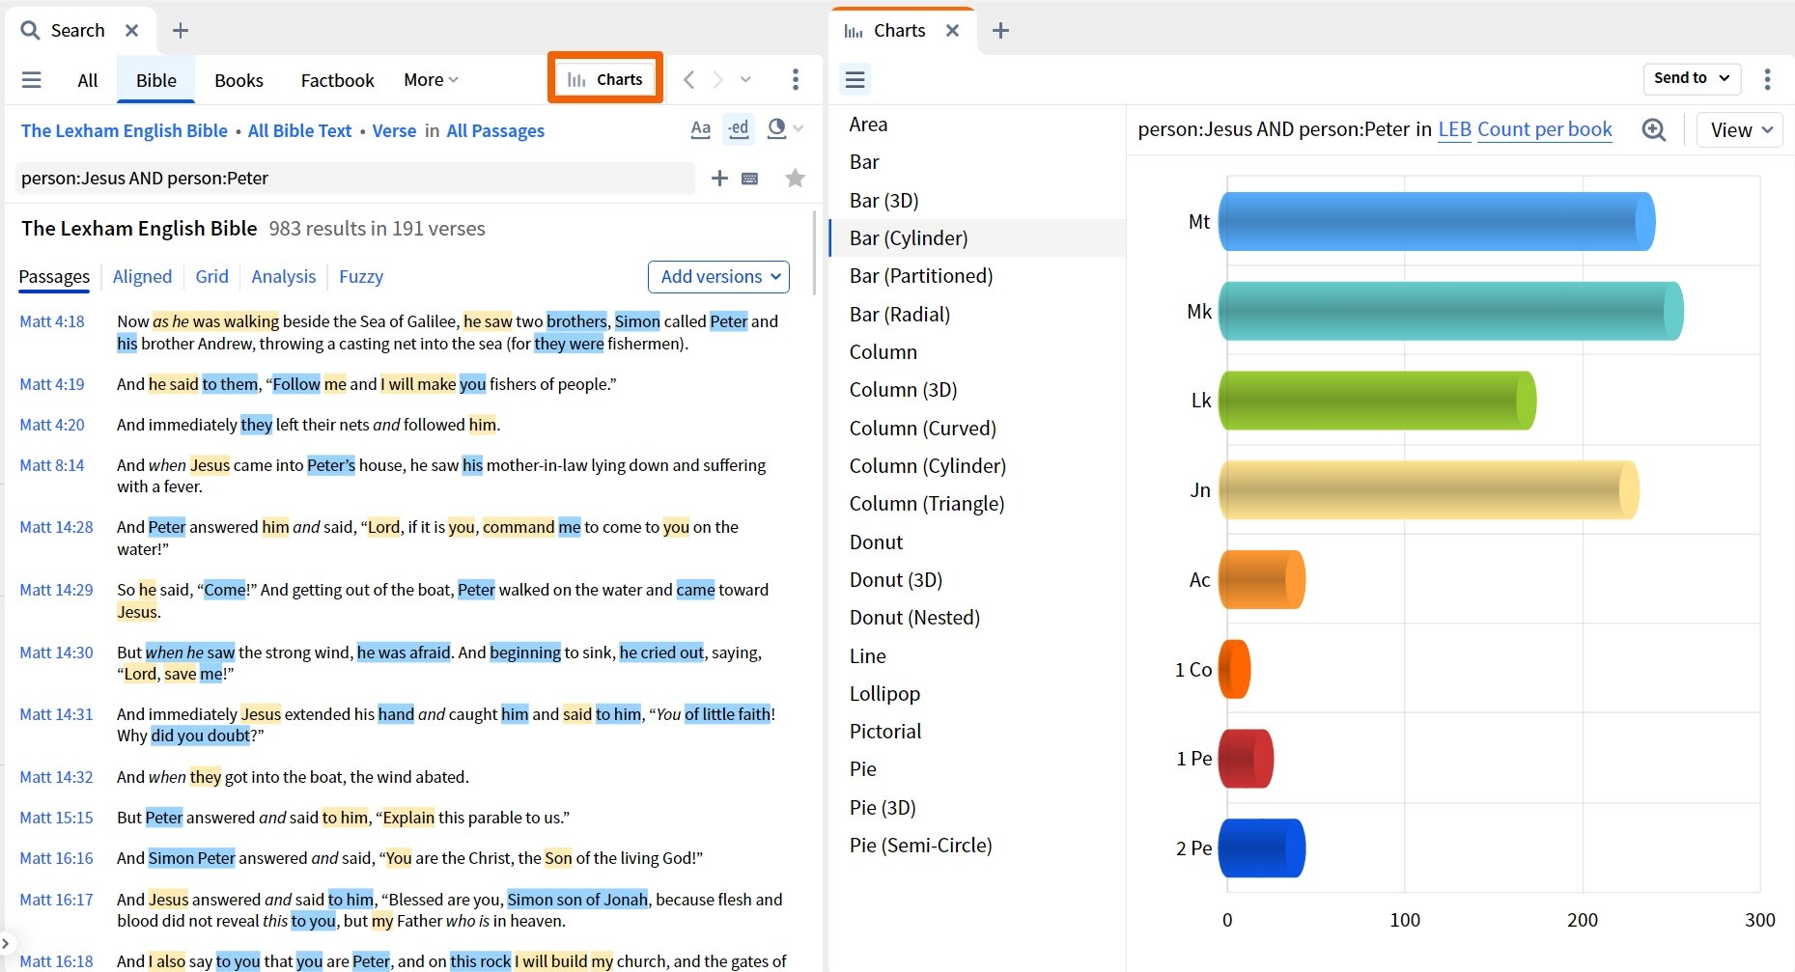1795x972 pixels.
Task: Go back with the left arrow
Action: coord(688,79)
